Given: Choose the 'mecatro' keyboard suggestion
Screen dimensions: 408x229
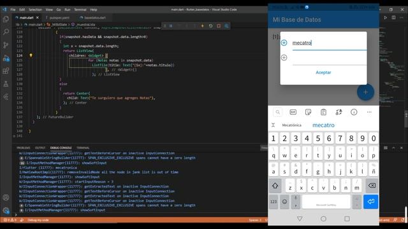Looking at the screenshot, I should (x=323, y=125).
